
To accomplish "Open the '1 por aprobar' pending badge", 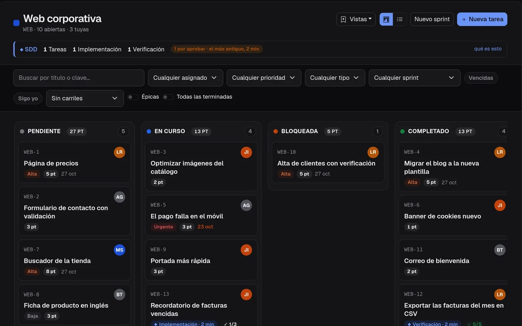I will tap(216, 49).
